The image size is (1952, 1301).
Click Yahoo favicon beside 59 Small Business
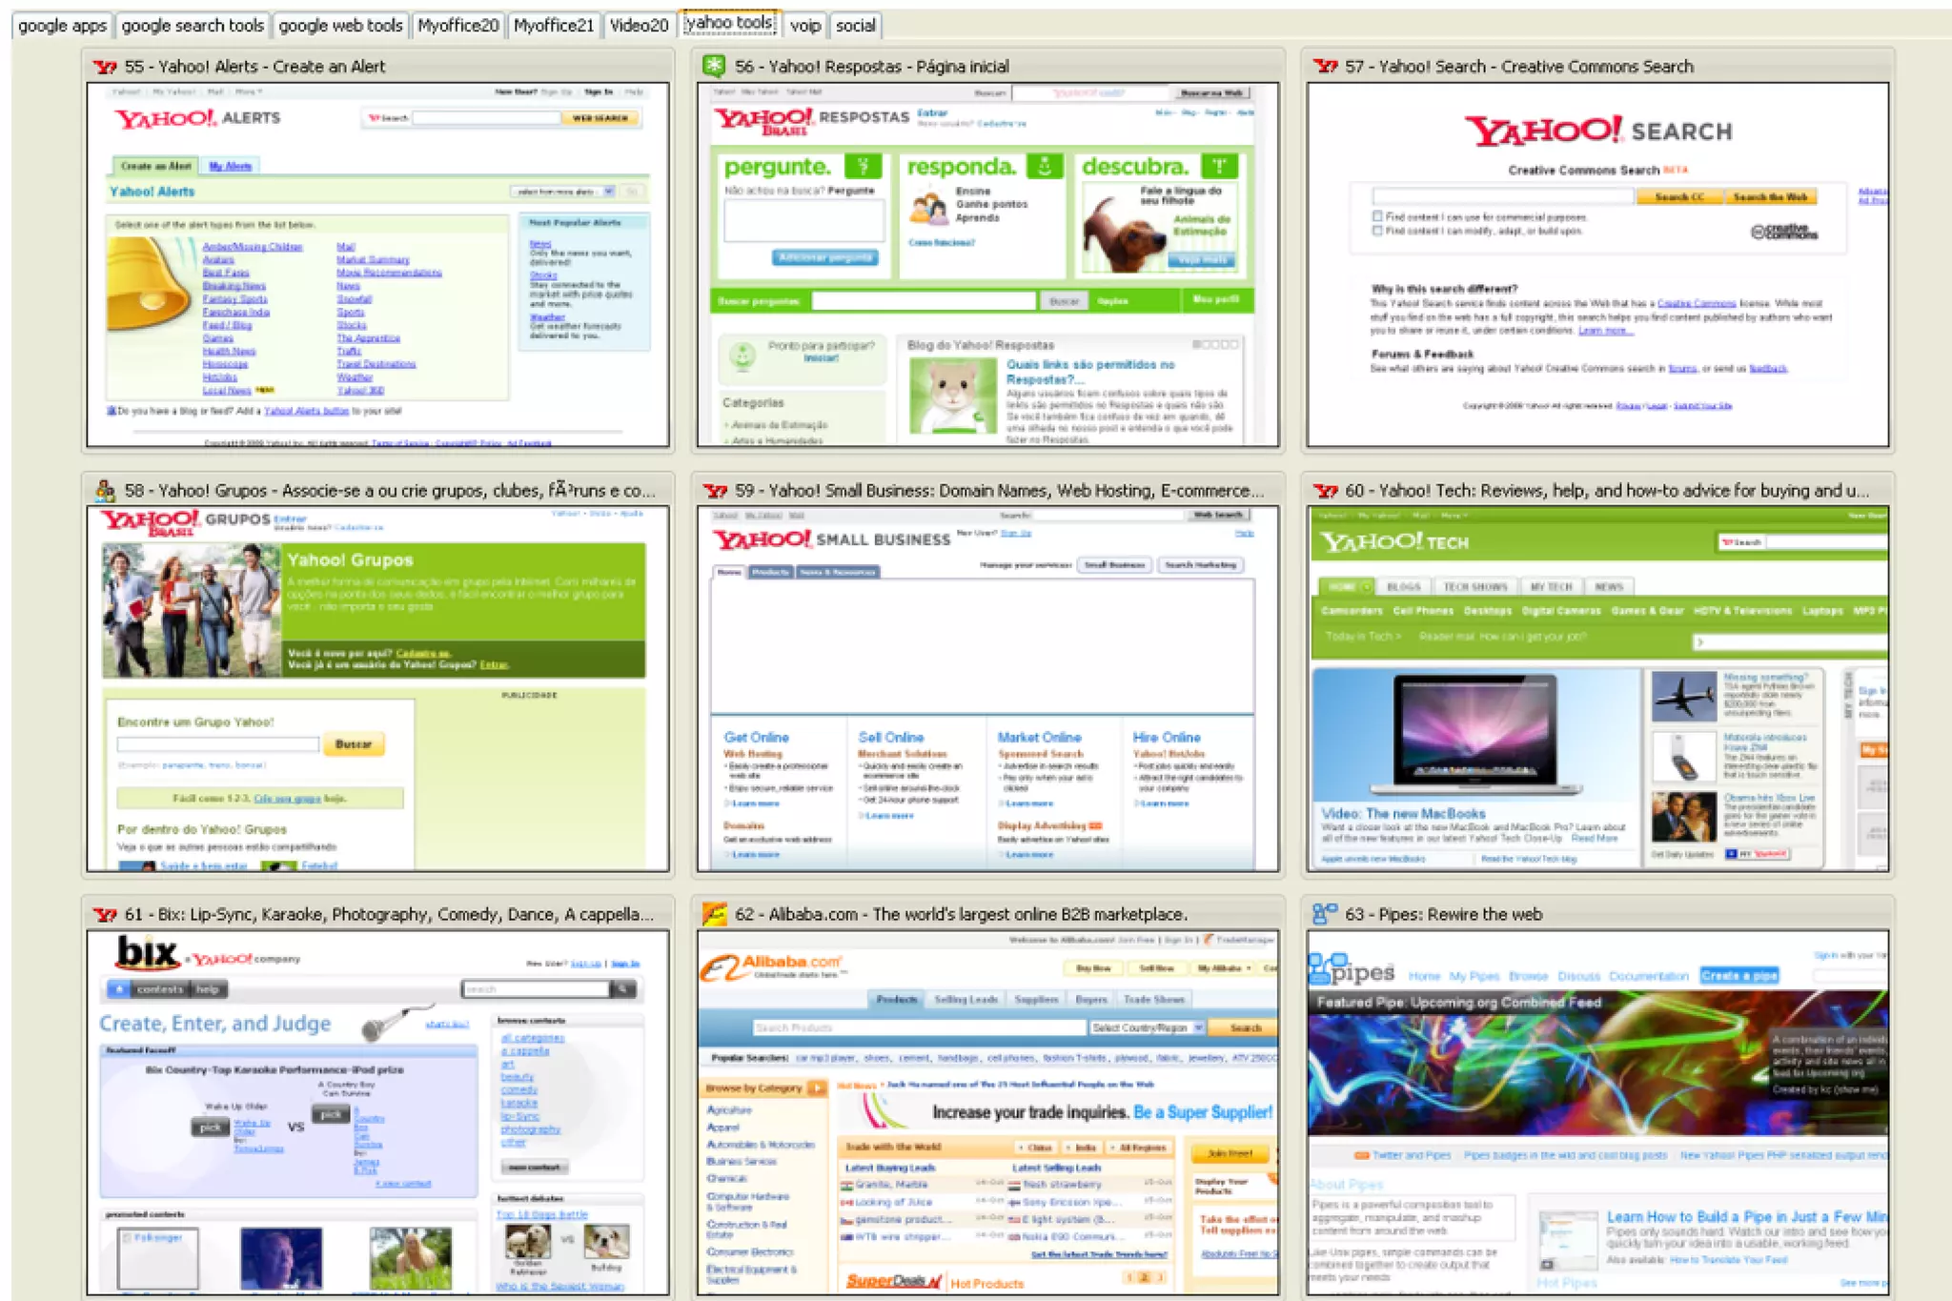[x=715, y=491]
